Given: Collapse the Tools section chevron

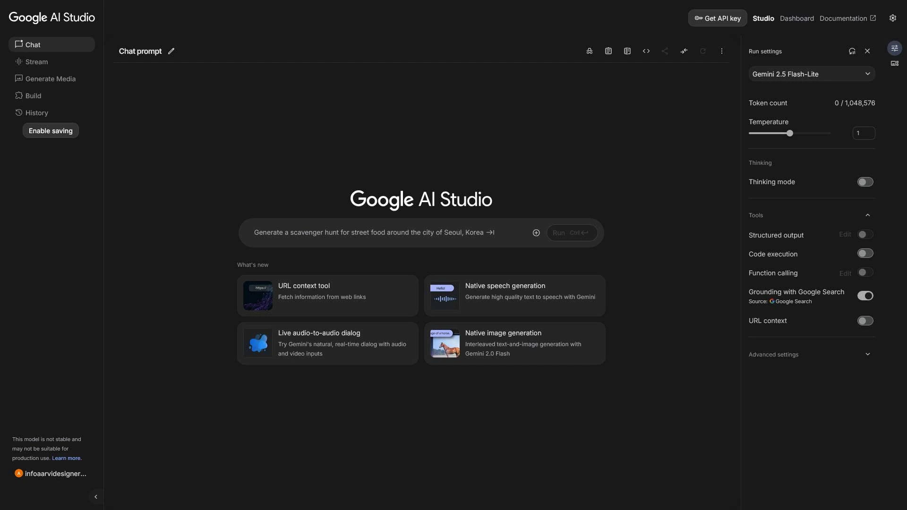Looking at the screenshot, I should click(x=867, y=215).
